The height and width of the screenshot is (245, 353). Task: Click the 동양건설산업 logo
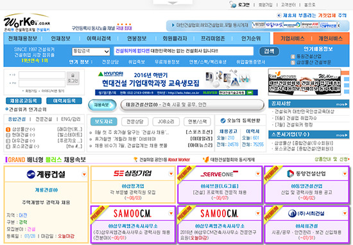point(306,174)
